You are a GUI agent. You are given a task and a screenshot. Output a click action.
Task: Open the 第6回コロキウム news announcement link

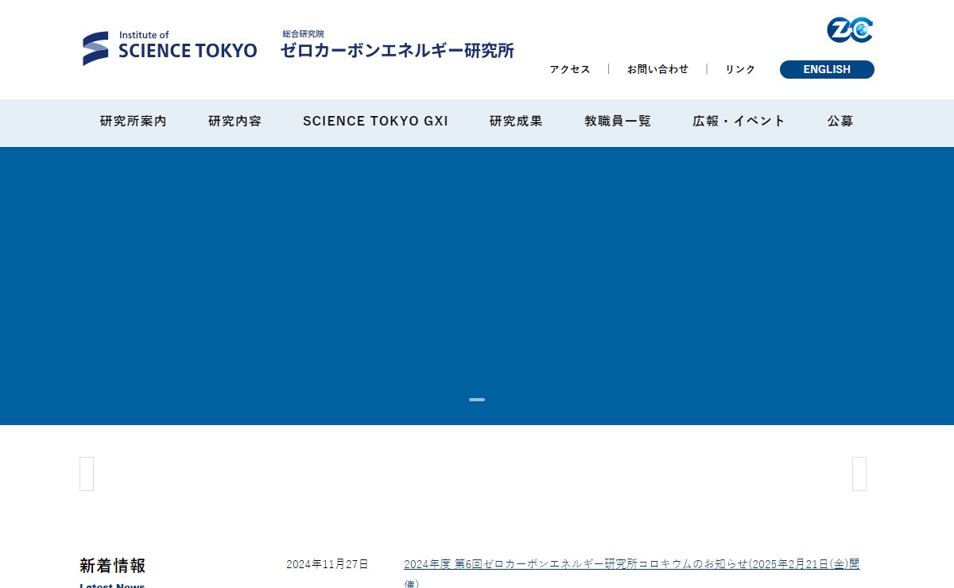631,564
